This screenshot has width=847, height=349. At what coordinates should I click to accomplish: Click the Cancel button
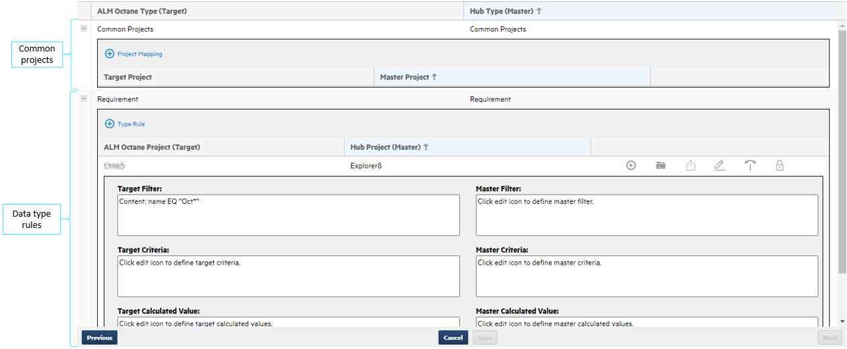453,338
